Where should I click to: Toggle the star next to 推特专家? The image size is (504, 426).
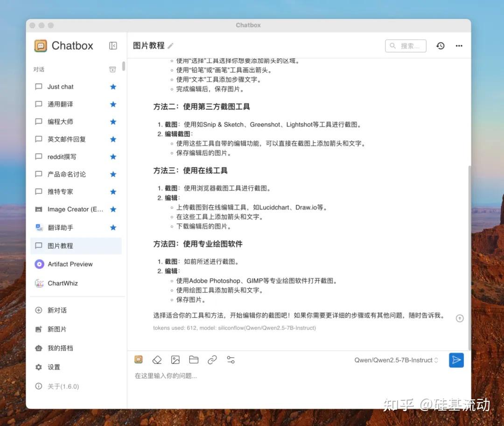pyautogui.click(x=113, y=191)
